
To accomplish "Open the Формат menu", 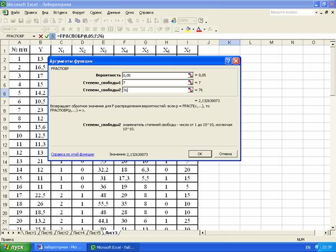I will click(x=80, y=11).
